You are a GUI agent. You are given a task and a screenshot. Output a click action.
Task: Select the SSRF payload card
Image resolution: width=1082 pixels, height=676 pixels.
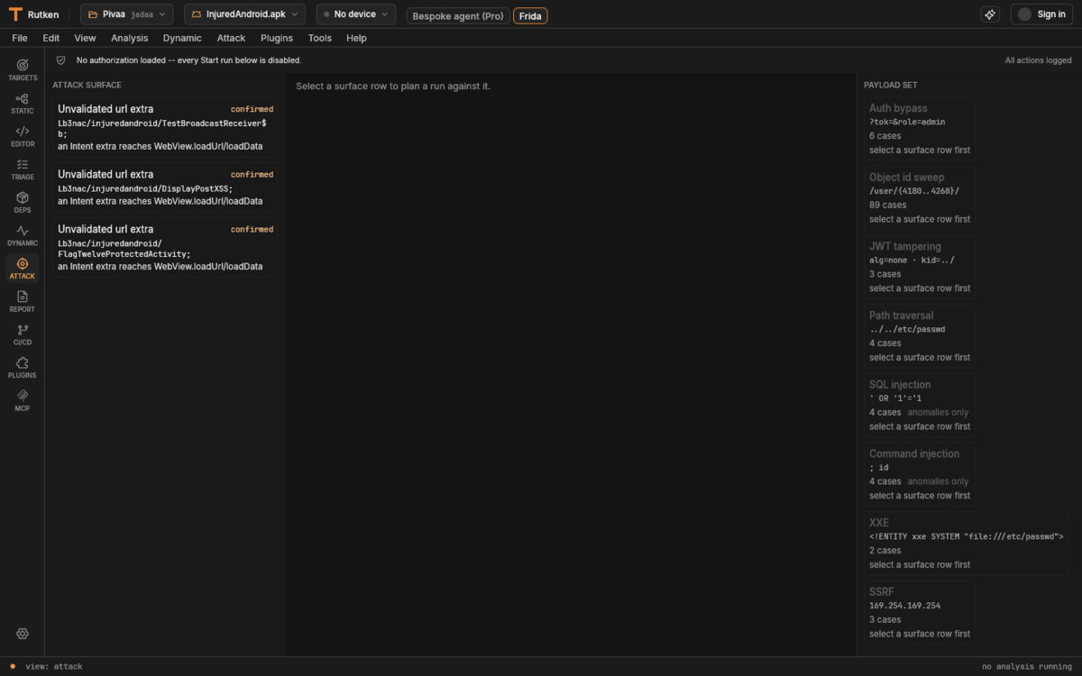[920, 612]
